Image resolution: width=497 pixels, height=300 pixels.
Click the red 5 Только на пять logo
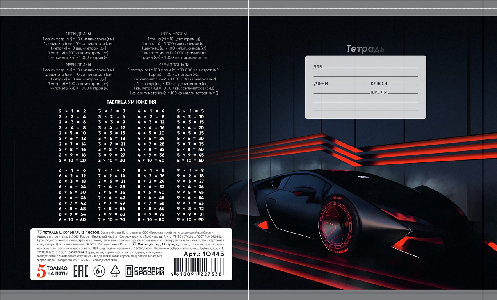[x=53, y=271]
